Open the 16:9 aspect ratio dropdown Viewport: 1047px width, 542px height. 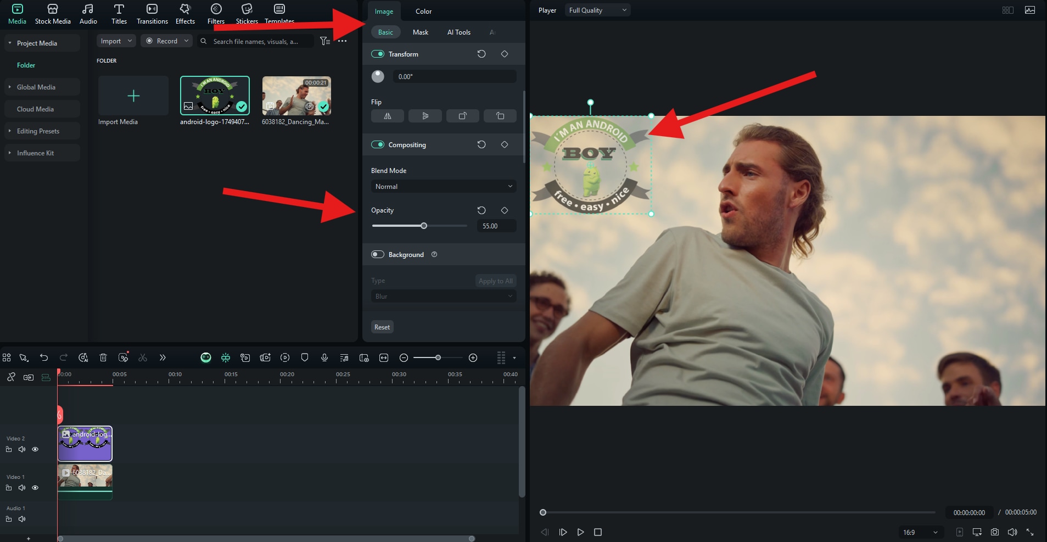tap(920, 532)
